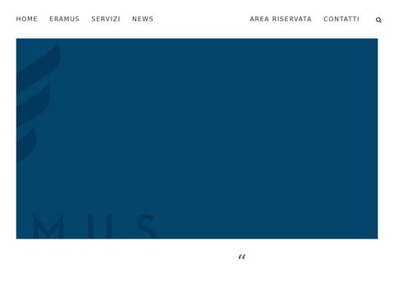This screenshot has height=295, width=394.
Task: Open the CONTATTI menu item
Action: point(341,19)
